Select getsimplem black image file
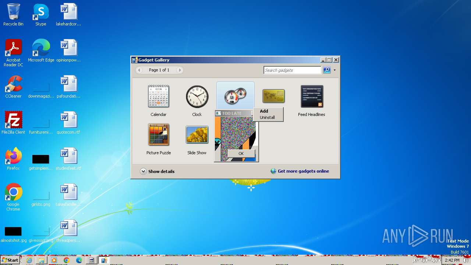The width and height of the screenshot is (471, 265). 41,159
